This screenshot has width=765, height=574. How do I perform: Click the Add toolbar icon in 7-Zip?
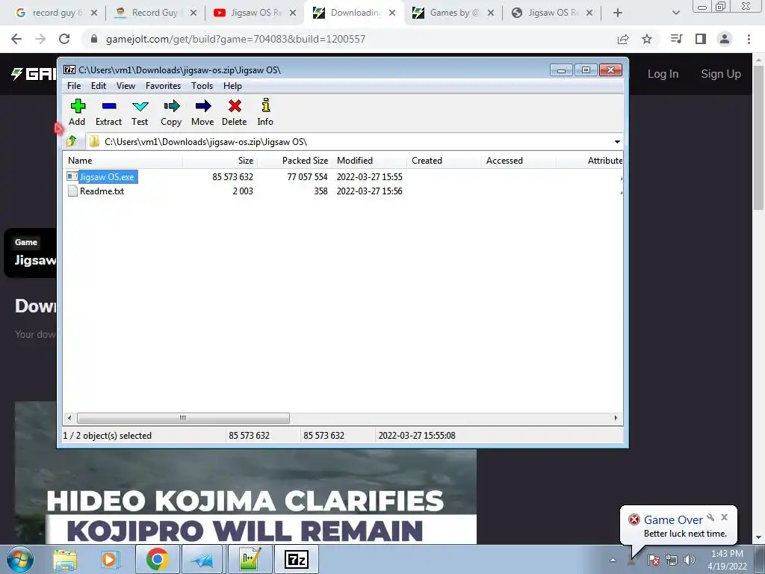point(77,112)
